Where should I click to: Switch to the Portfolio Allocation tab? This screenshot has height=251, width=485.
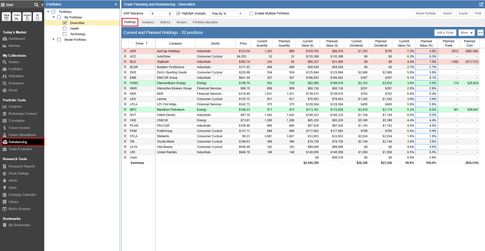tap(205, 22)
